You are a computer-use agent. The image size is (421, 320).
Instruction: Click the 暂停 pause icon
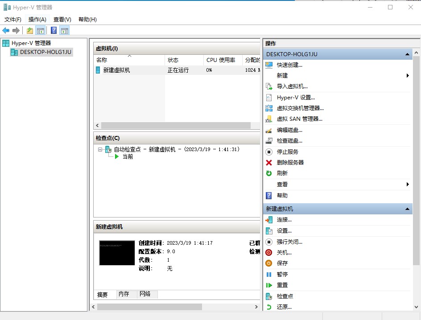click(269, 275)
